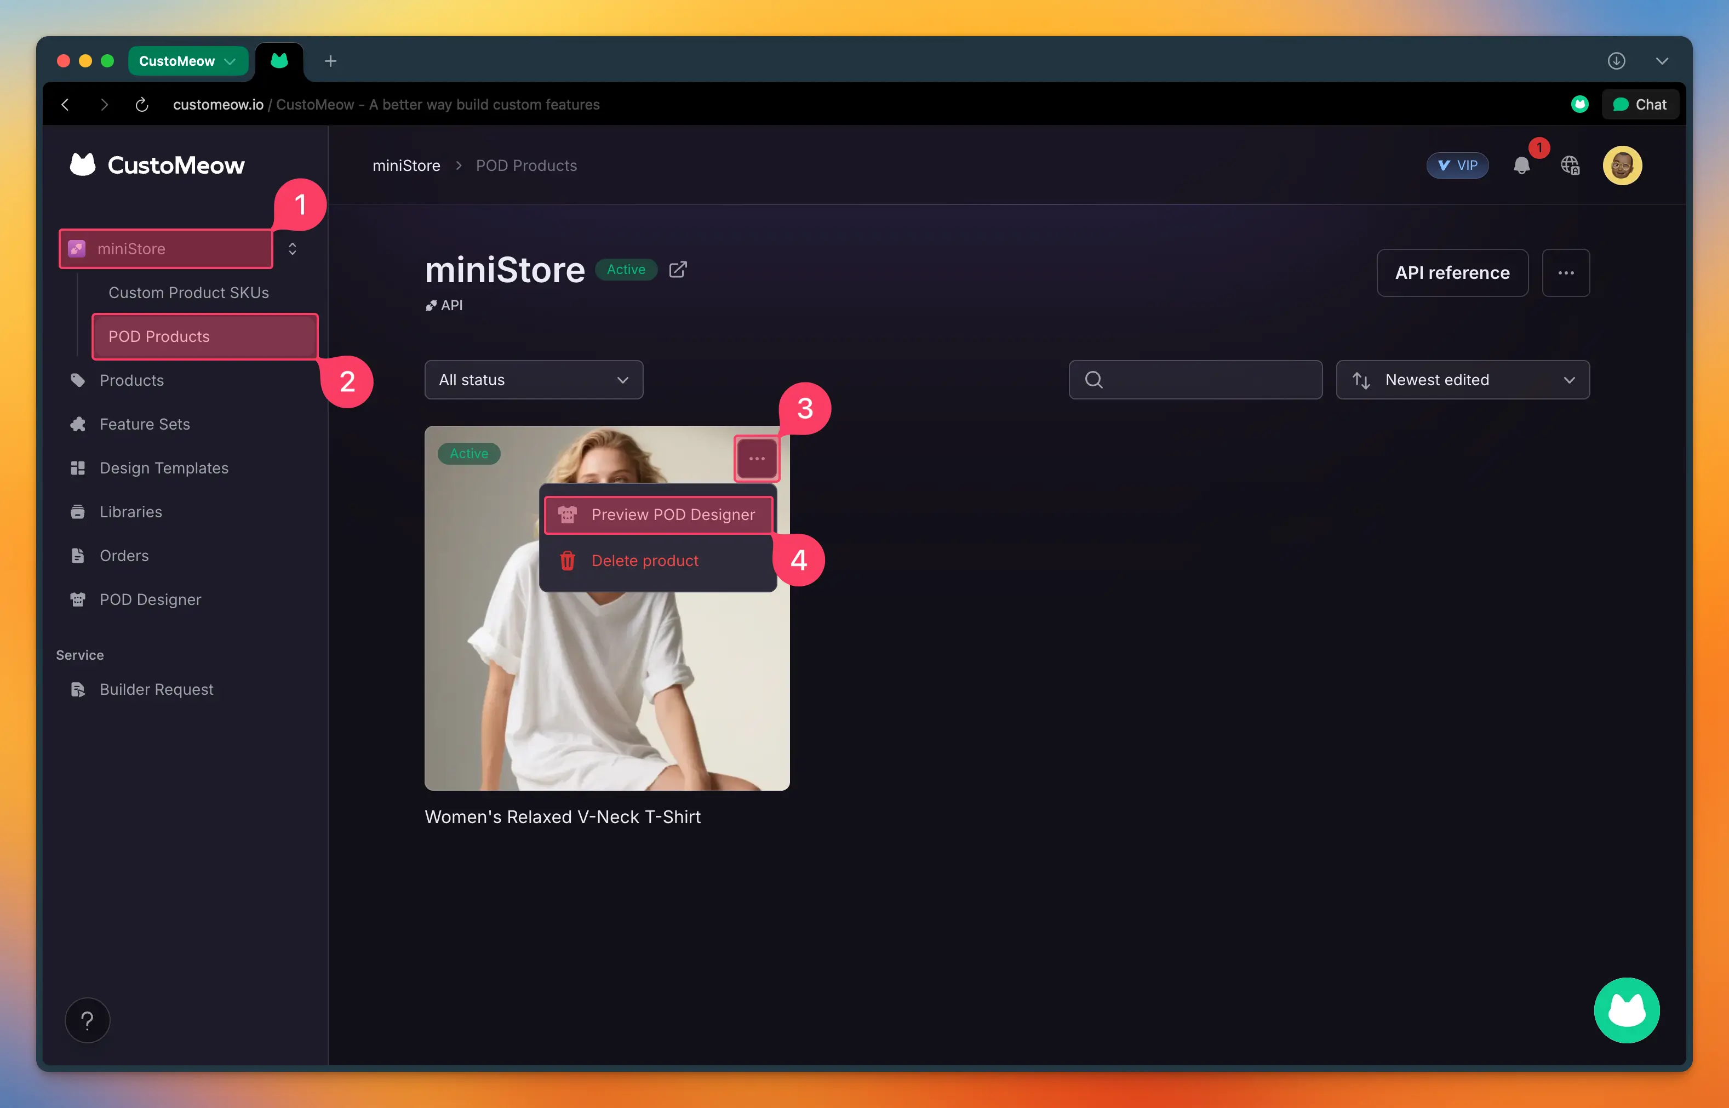
Task: Reload the page
Action: [x=142, y=104]
